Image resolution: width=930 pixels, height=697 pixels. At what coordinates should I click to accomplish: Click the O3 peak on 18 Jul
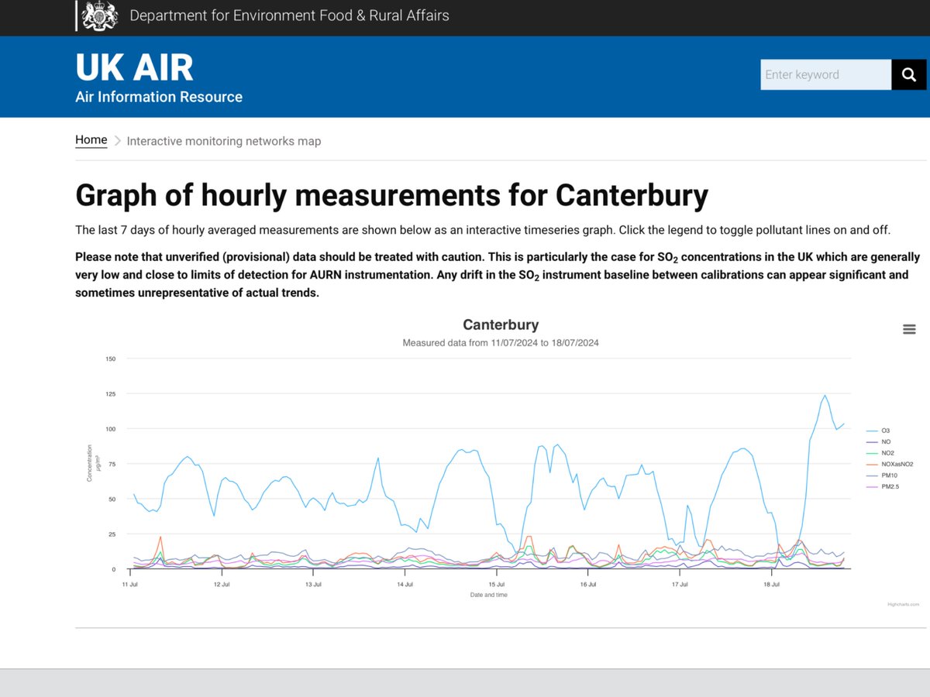[825, 396]
